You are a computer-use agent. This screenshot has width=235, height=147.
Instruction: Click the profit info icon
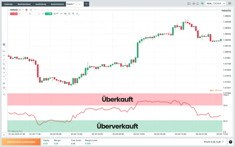(223, 142)
